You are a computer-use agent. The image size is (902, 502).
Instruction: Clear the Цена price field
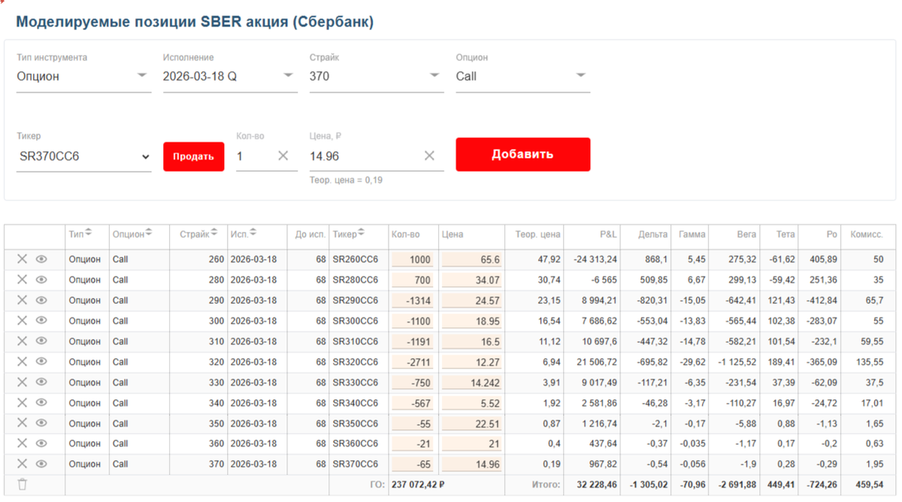[429, 155]
